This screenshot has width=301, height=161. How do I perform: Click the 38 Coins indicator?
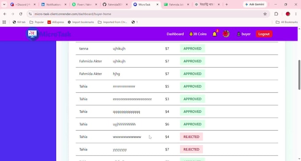(x=198, y=34)
